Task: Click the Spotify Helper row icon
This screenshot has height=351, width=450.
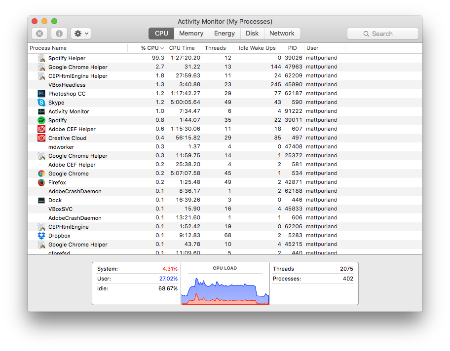Action: coord(41,58)
